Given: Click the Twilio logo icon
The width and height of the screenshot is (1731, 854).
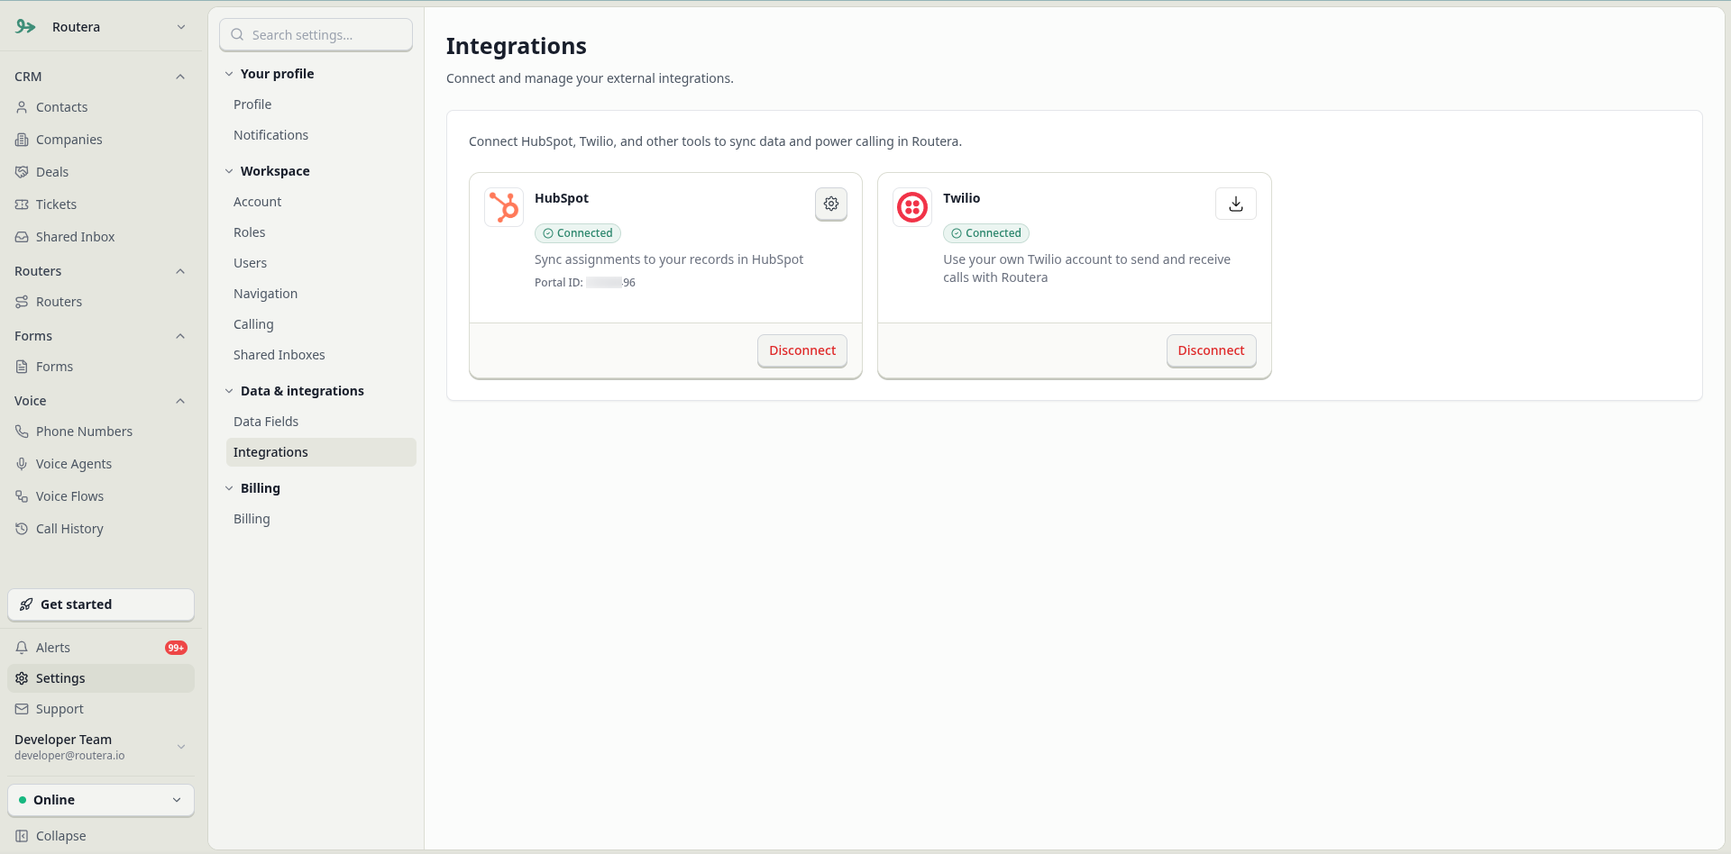Looking at the screenshot, I should (x=912, y=207).
